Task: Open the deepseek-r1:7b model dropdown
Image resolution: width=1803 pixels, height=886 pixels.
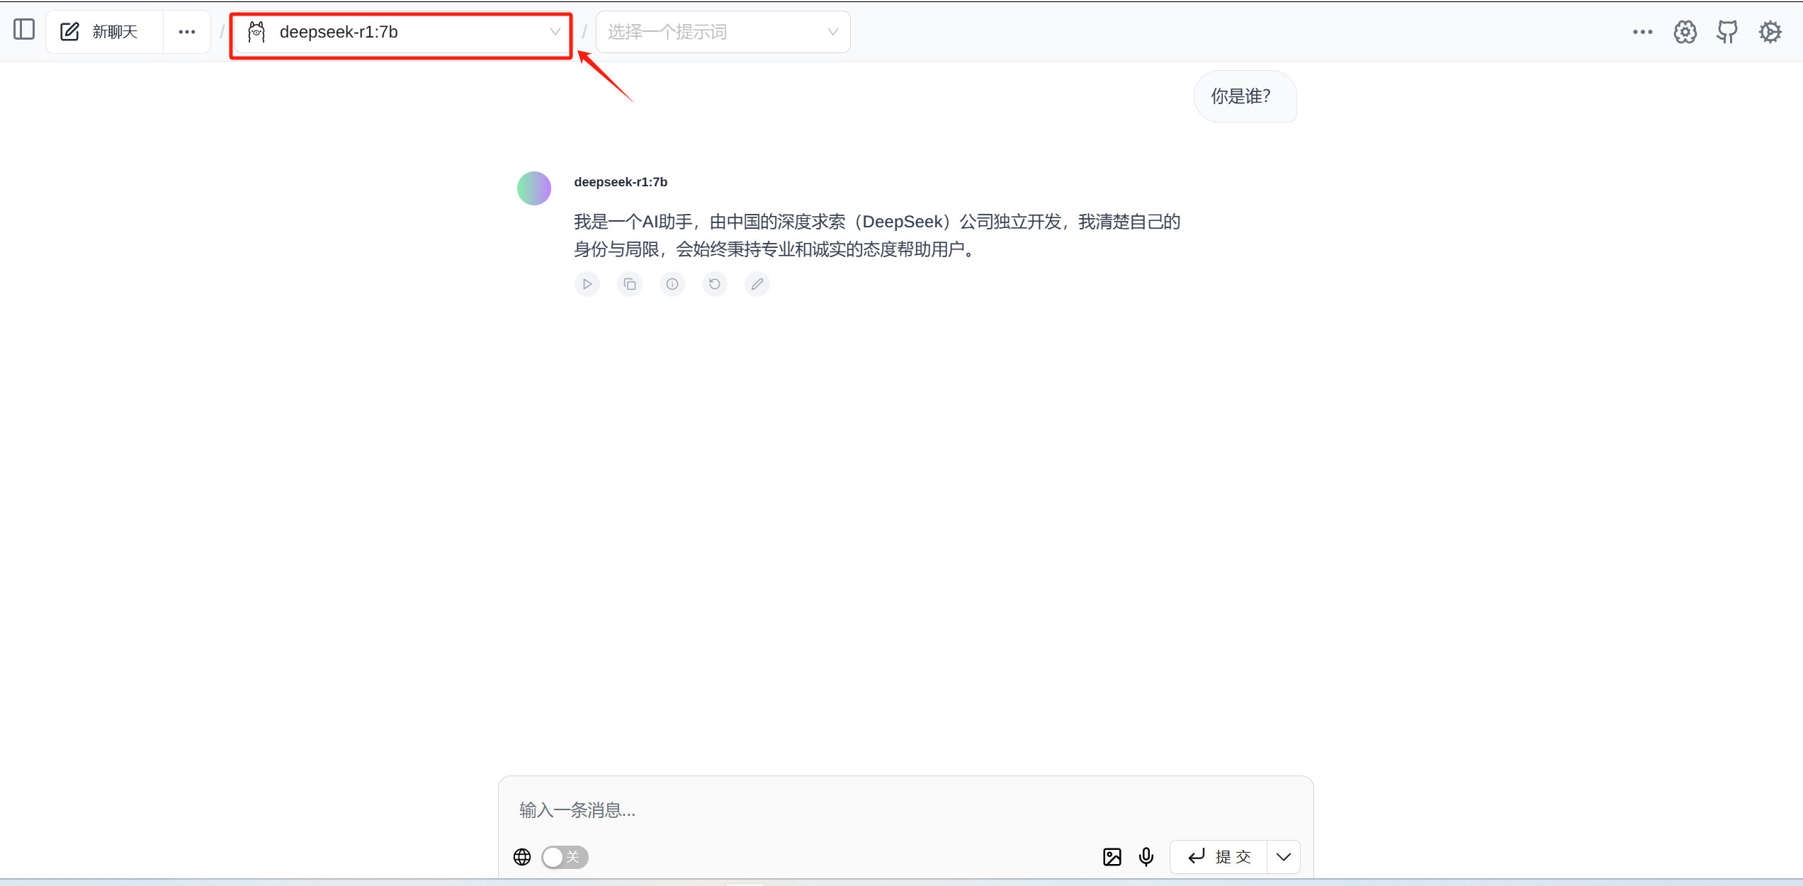Action: (402, 33)
